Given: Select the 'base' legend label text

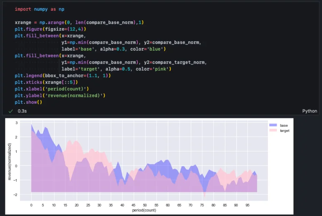Looking at the screenshot, I should [284, 125].
